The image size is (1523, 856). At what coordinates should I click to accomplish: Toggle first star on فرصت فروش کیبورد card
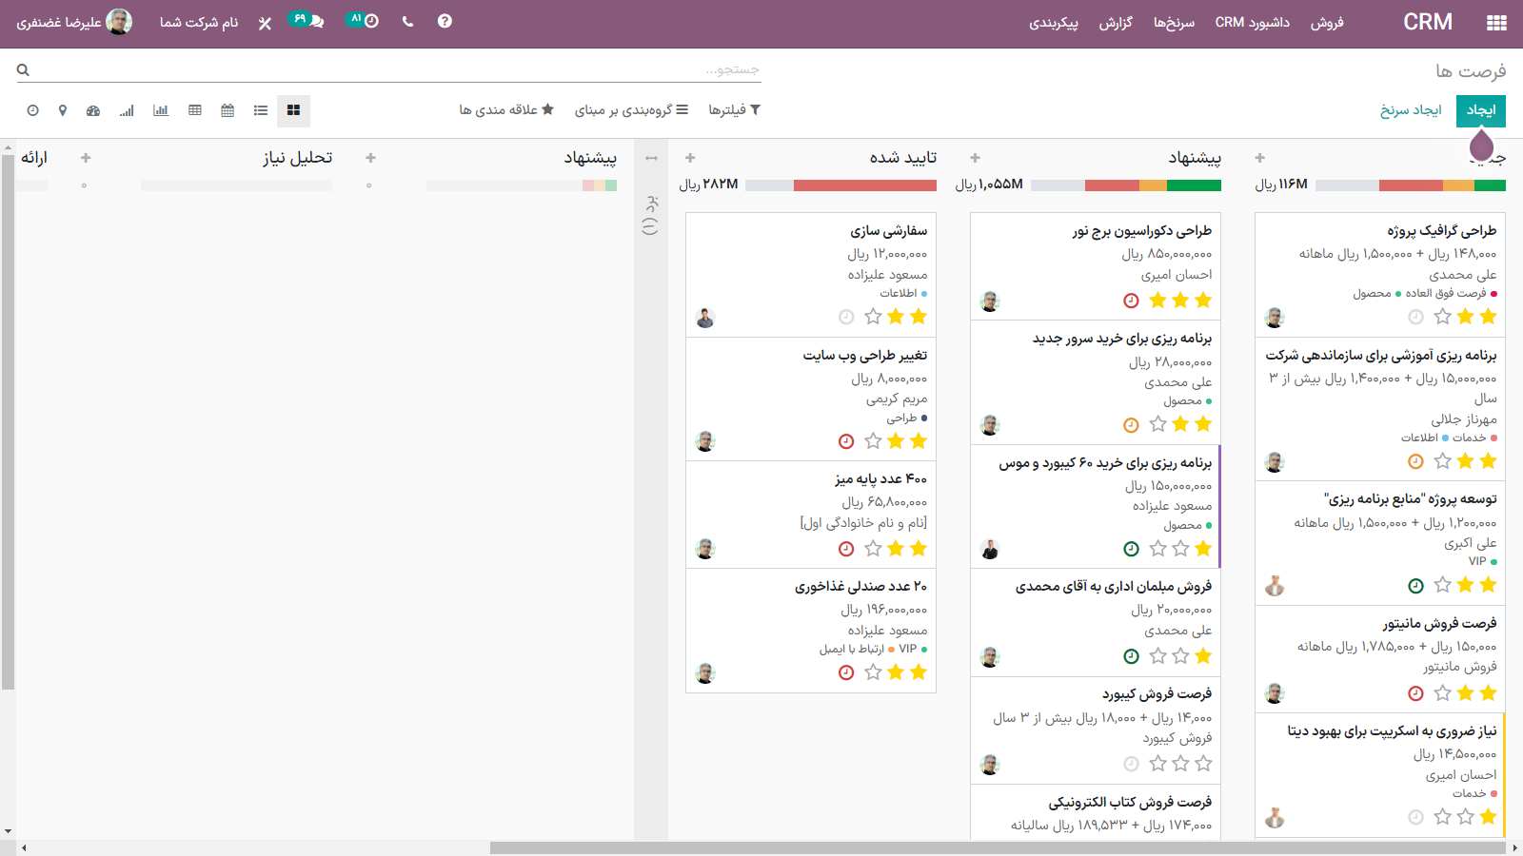tap(1203, 764)
